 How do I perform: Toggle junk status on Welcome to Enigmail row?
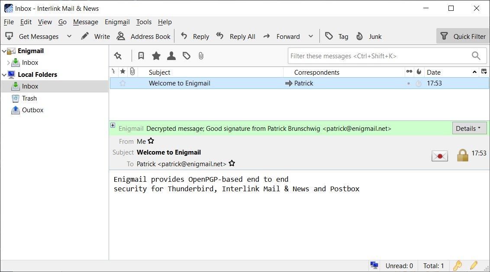(x=419, y=83)
